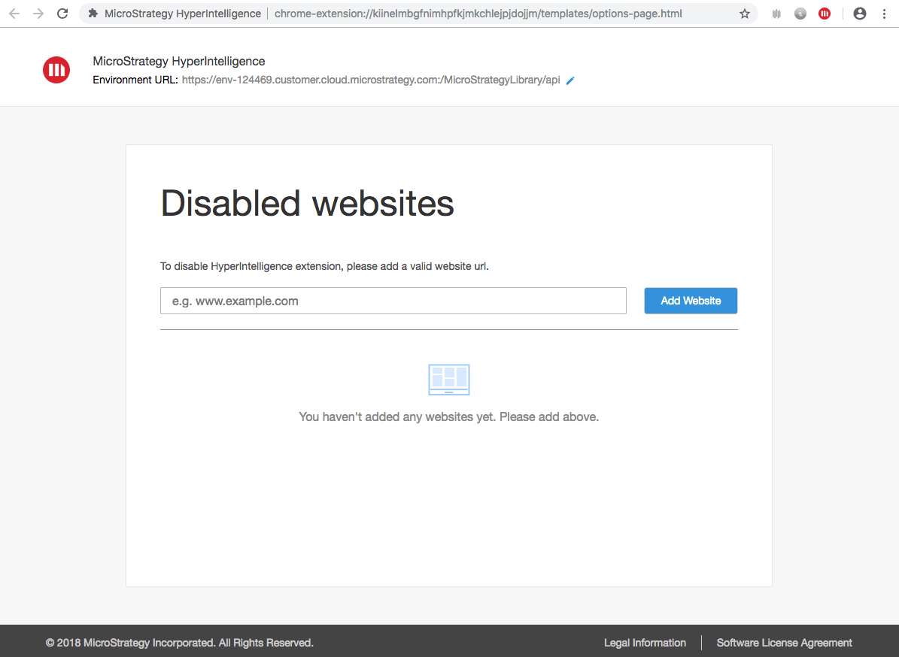This screenshot has height=657, width=899.
Task: Click the chrome-extension URL in address bar
Action: pos(478,14)
